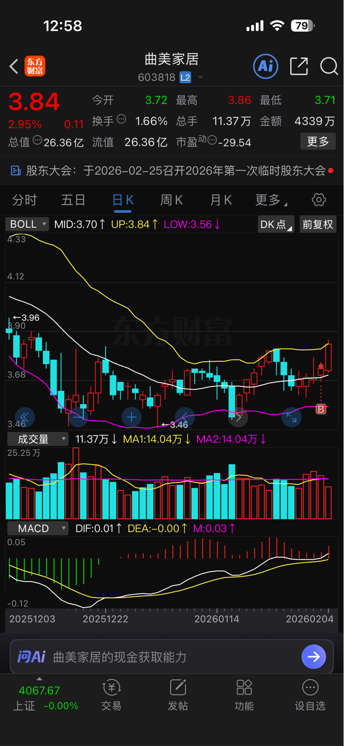This screenshot has width=344, height=746.
Task: Tap the DEA:-0.00 value
Action: [x=157, y=528]
